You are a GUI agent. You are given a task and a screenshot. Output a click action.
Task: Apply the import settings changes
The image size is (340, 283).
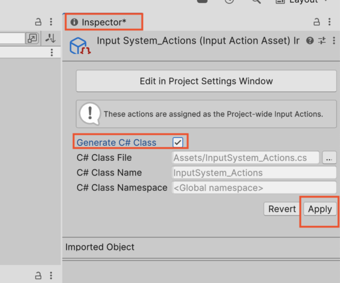click(320, 209)
